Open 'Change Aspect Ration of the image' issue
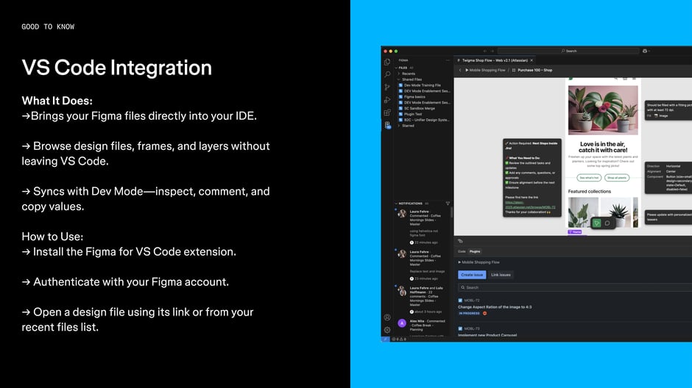692x388 pixels. [x=495, y=307]
